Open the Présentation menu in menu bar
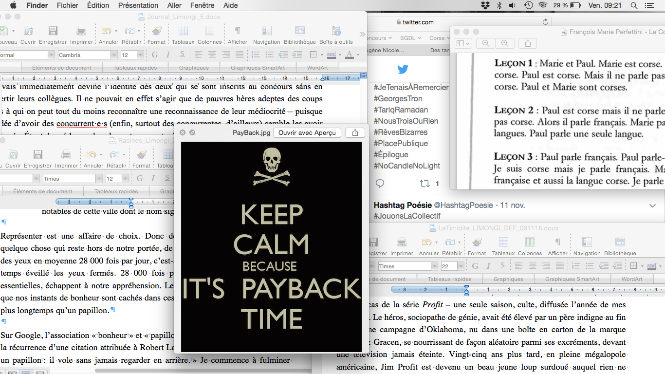The height and width of the screenshot is (374, 665). click(138, 5)
